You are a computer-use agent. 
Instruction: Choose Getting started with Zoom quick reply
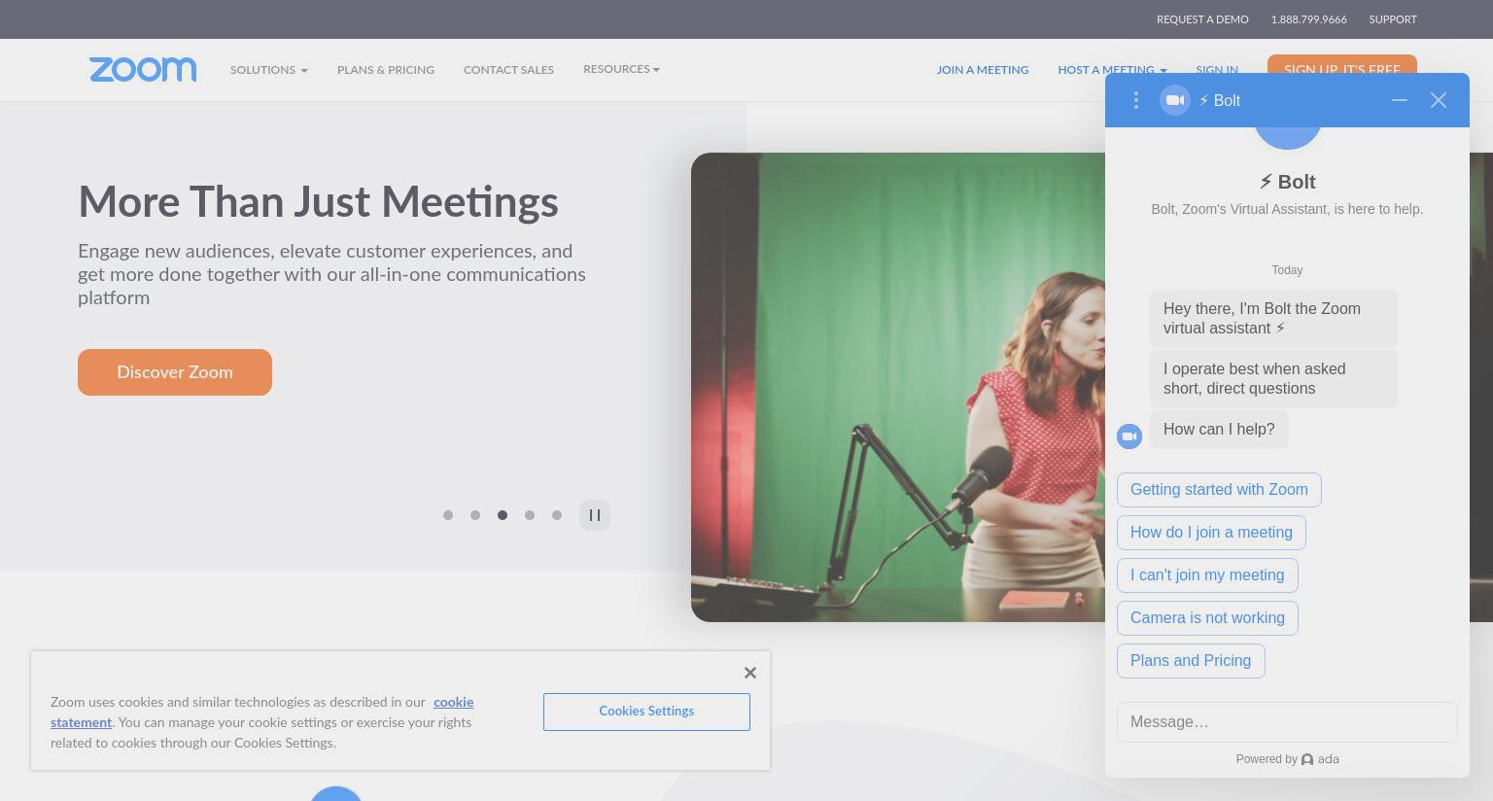(x=1219, y=490)
